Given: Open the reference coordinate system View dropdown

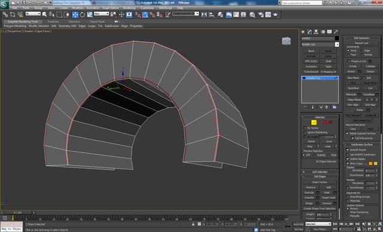Looking at the screenshot, I should 101,14.
